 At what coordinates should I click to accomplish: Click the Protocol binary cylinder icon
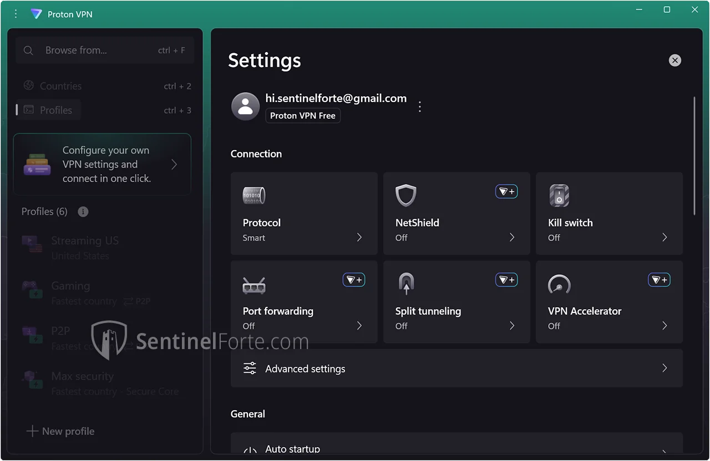tap(254, 196)
